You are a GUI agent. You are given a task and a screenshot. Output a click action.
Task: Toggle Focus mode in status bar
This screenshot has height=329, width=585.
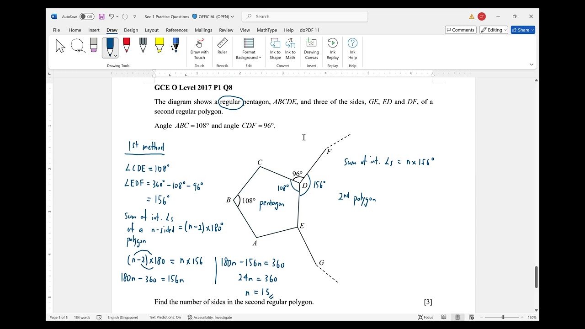coord(425,317)
